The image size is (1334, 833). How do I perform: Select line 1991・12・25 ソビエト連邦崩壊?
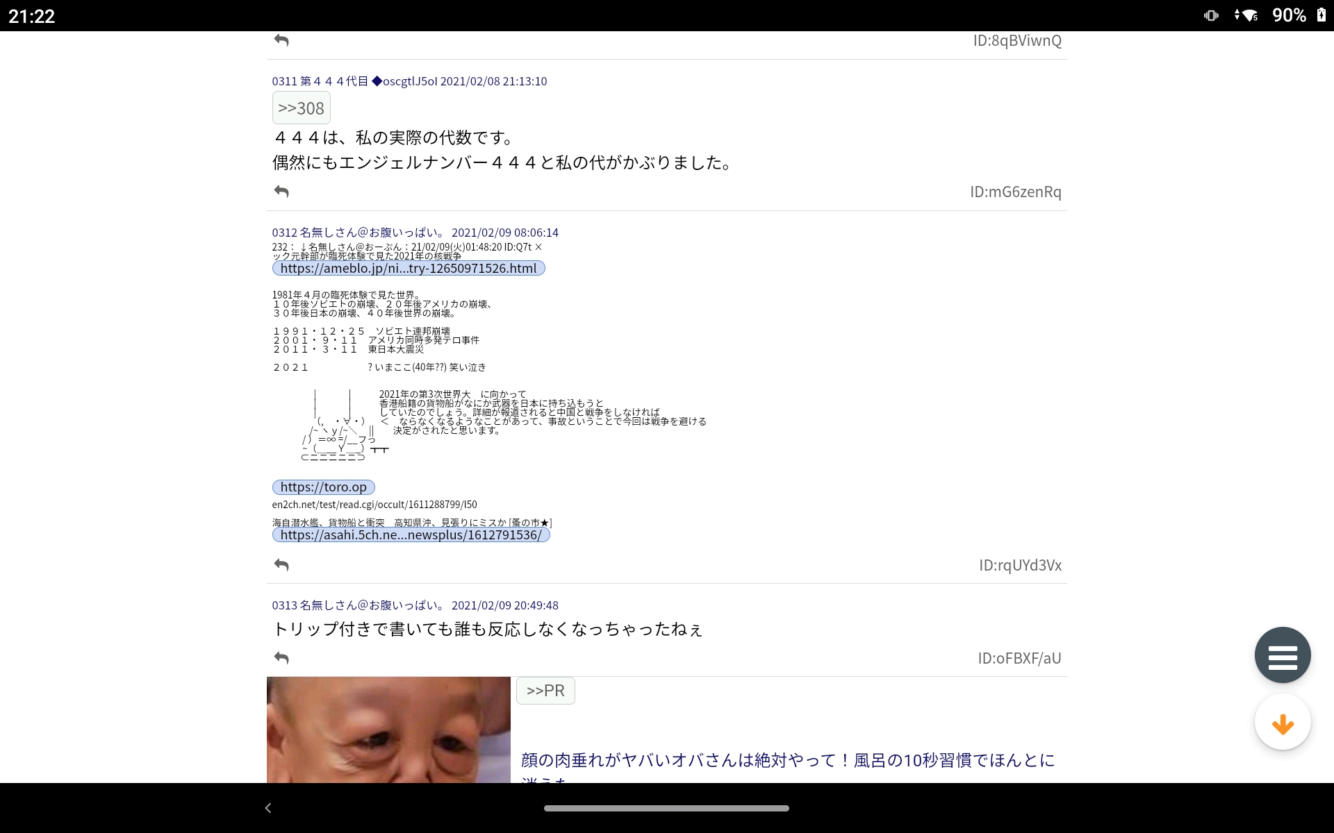361,331
